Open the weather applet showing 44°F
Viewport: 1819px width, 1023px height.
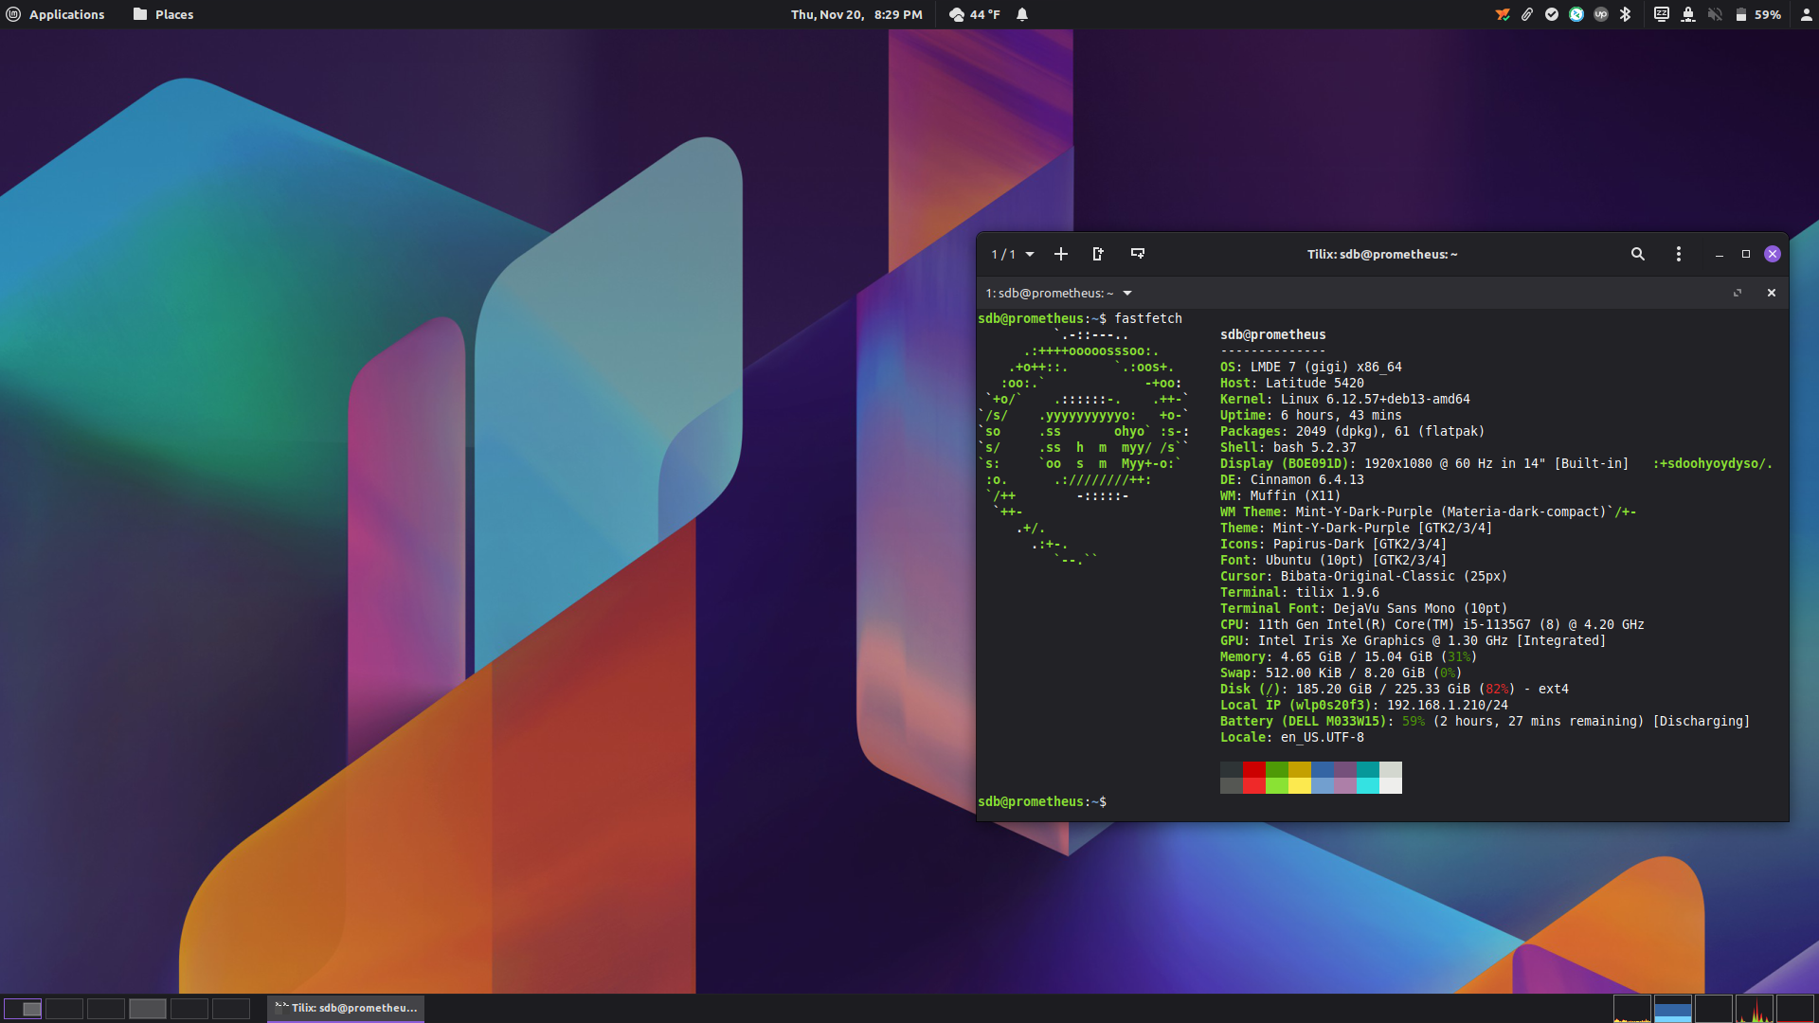975,14
